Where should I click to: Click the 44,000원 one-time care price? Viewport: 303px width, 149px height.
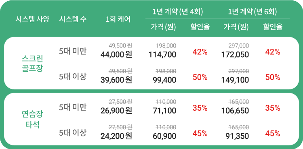tap(116, 55)
